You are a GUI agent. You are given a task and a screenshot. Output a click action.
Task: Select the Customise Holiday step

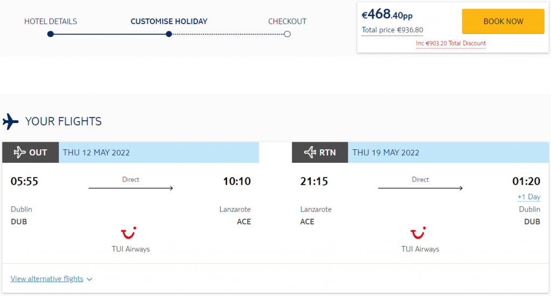tap(169, 21)
